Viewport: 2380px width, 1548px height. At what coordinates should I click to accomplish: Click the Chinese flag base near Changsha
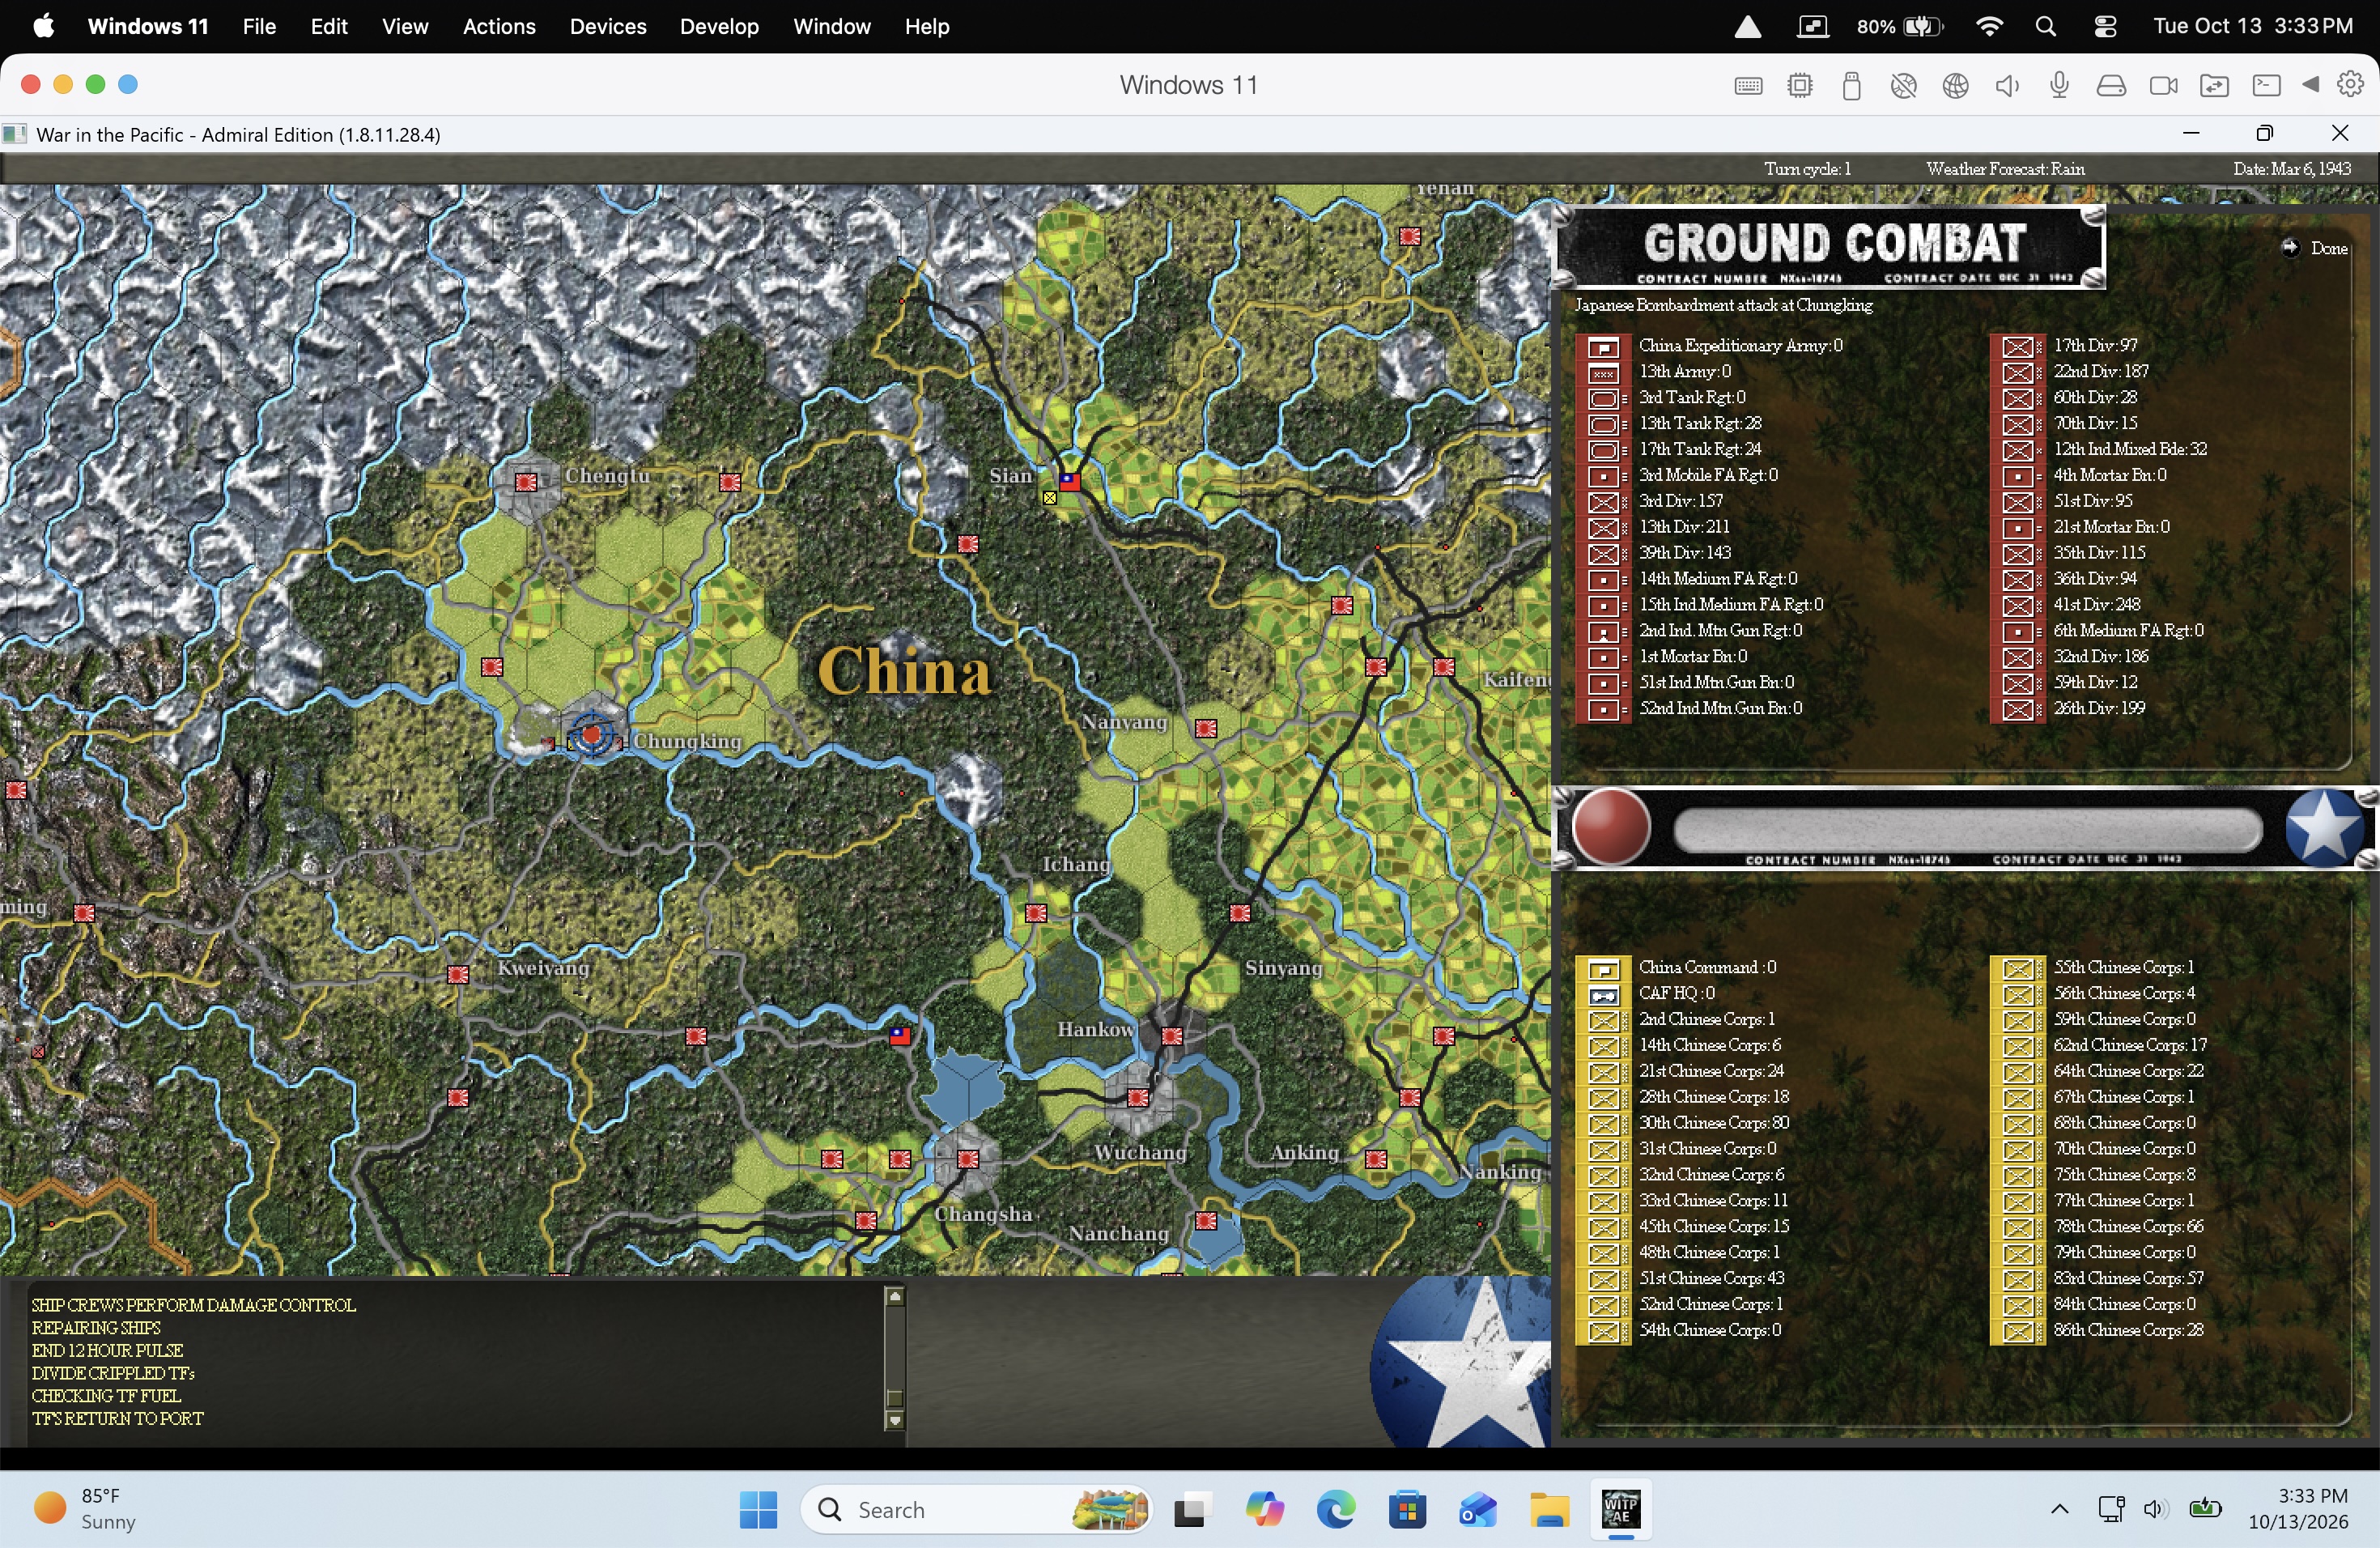tap(900, 1036)
